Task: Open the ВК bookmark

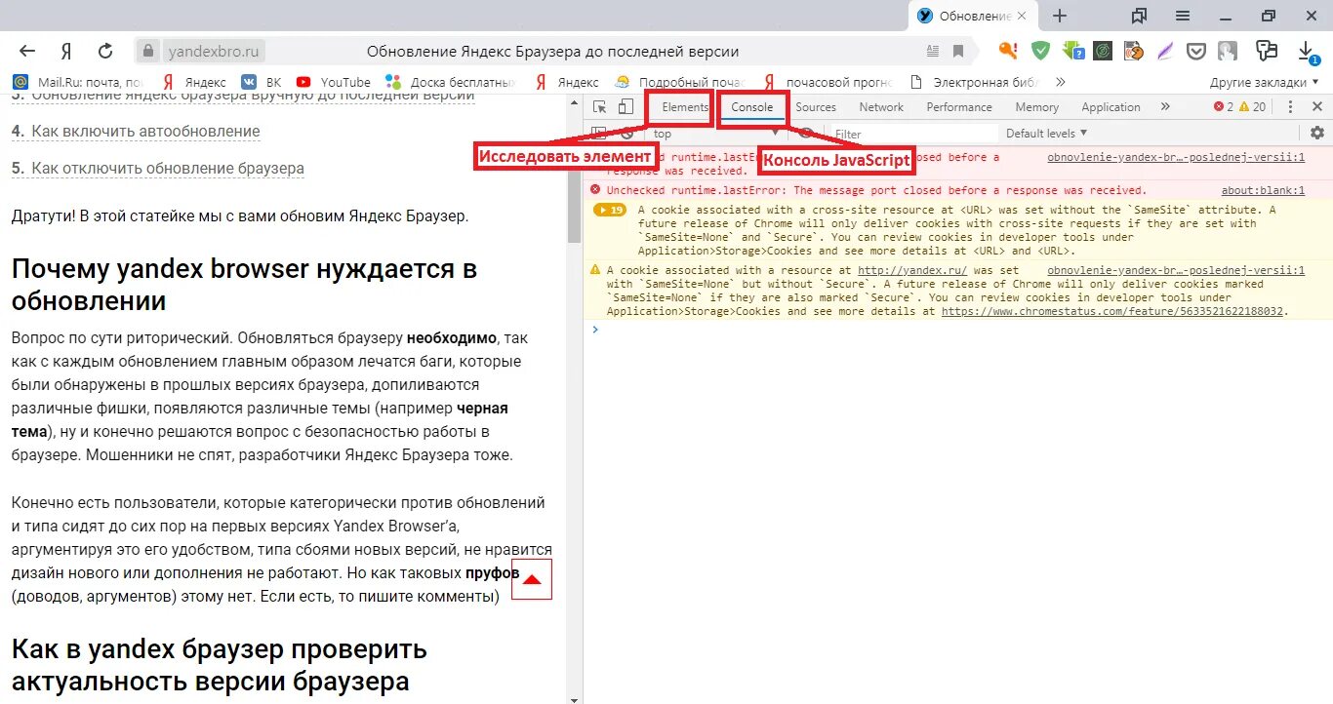Action: [262, 82]
